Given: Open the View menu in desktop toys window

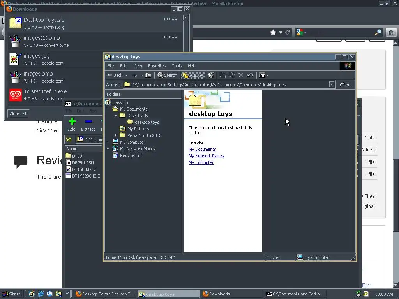Looking at the screenshot, I should [138, 66].
